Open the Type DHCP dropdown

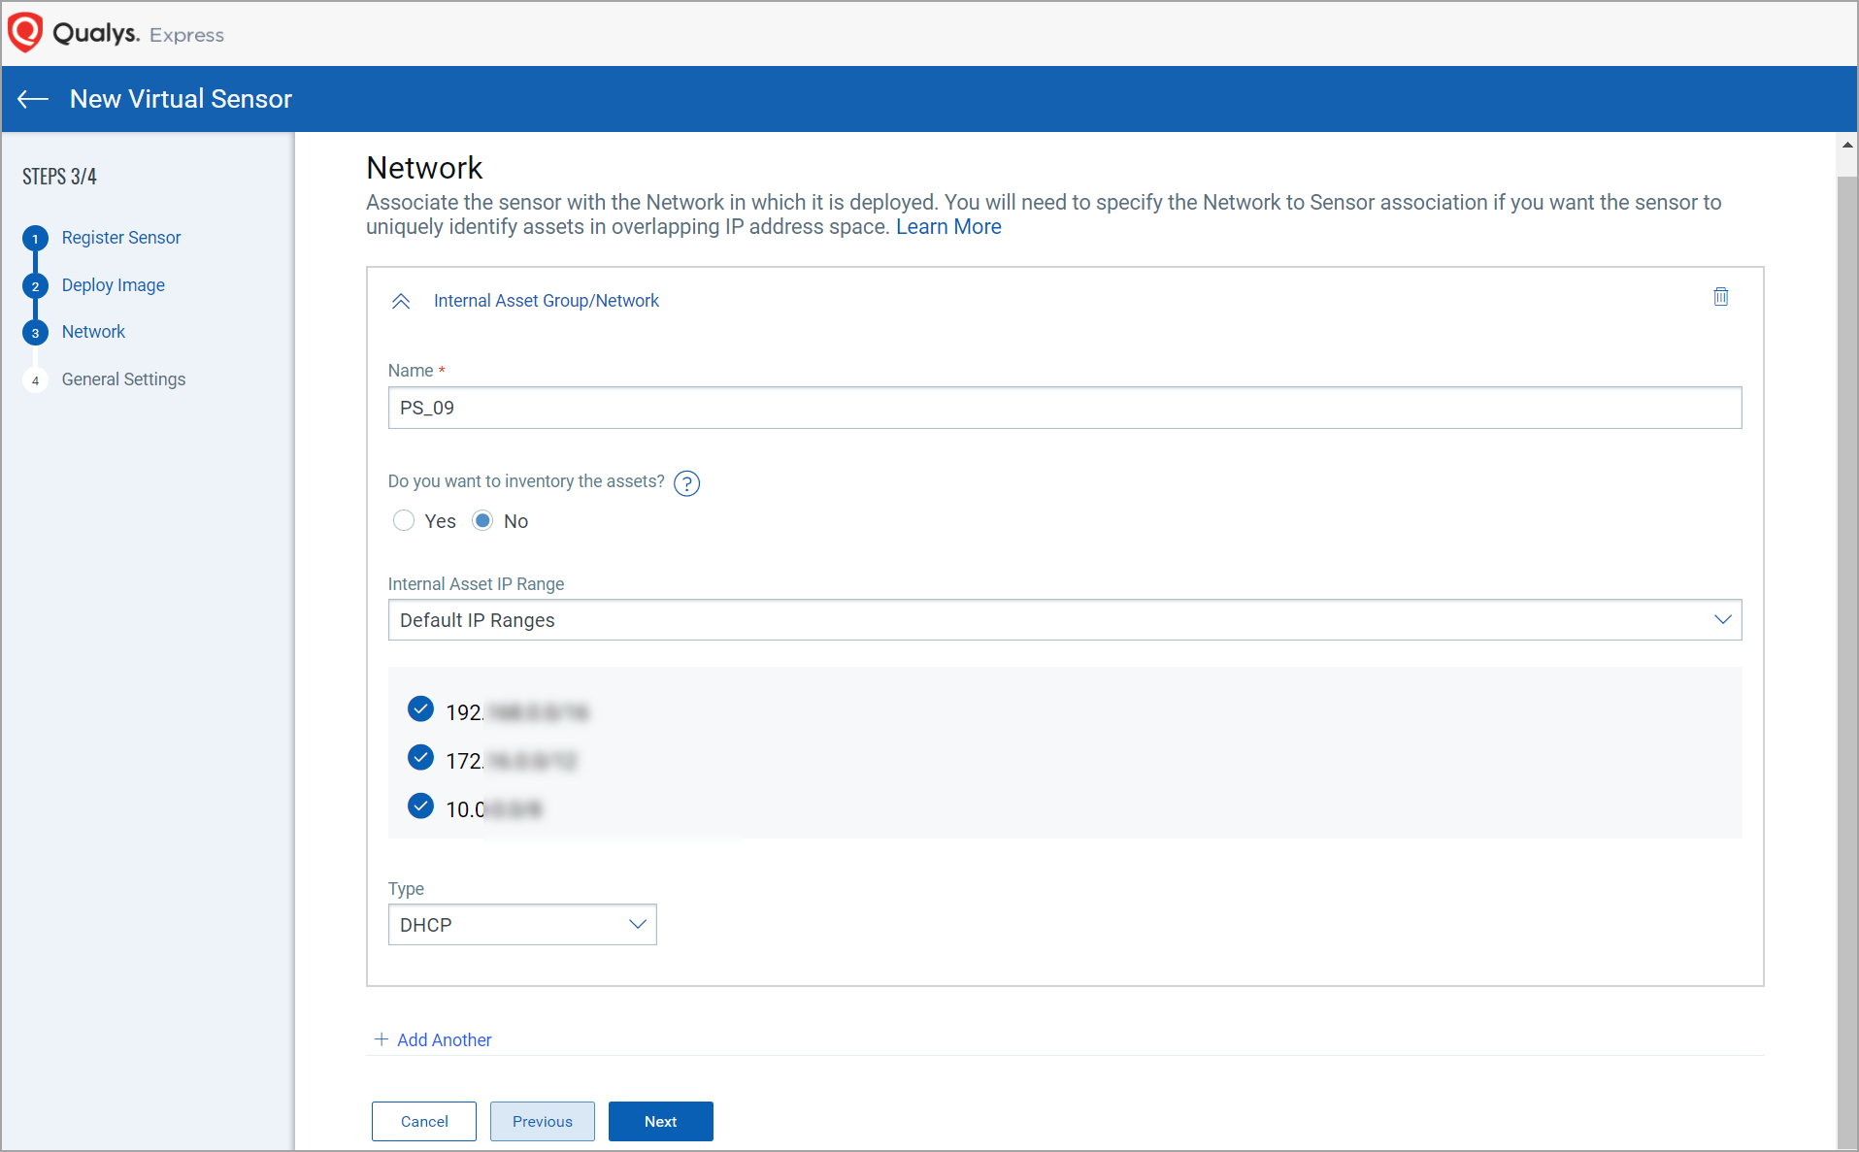point(522,925)
